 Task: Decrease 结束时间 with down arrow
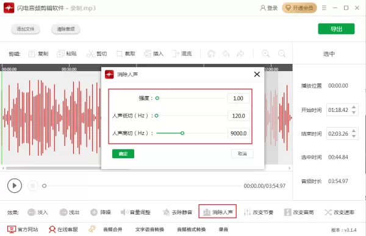[354, 136]
